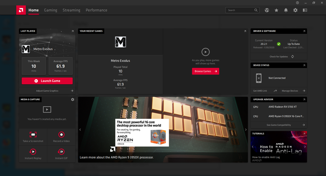
Task: Expand the Device Status panel arrow
Action: tap(304, 65)
